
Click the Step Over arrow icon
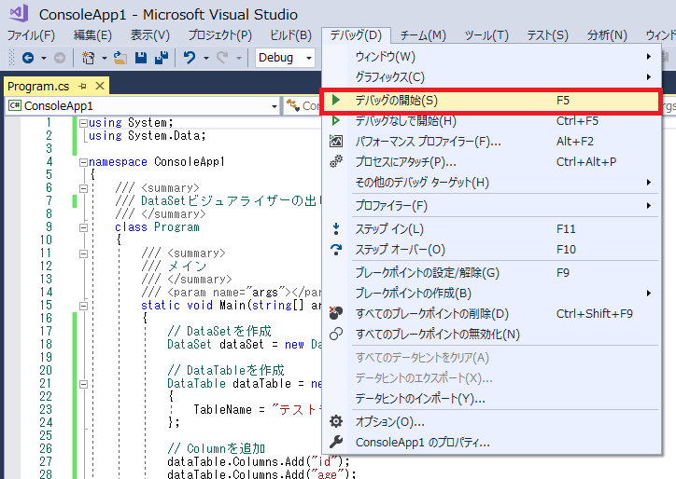tap(336, 250)
